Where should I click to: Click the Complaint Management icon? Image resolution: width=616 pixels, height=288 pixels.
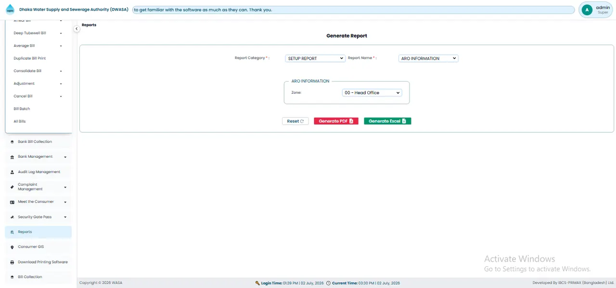click(12, 187)
